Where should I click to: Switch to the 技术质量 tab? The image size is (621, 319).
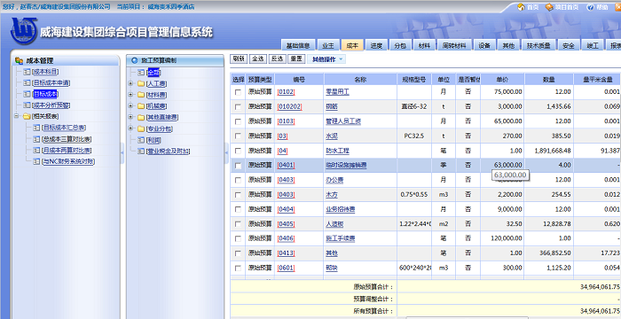(538, 45)
